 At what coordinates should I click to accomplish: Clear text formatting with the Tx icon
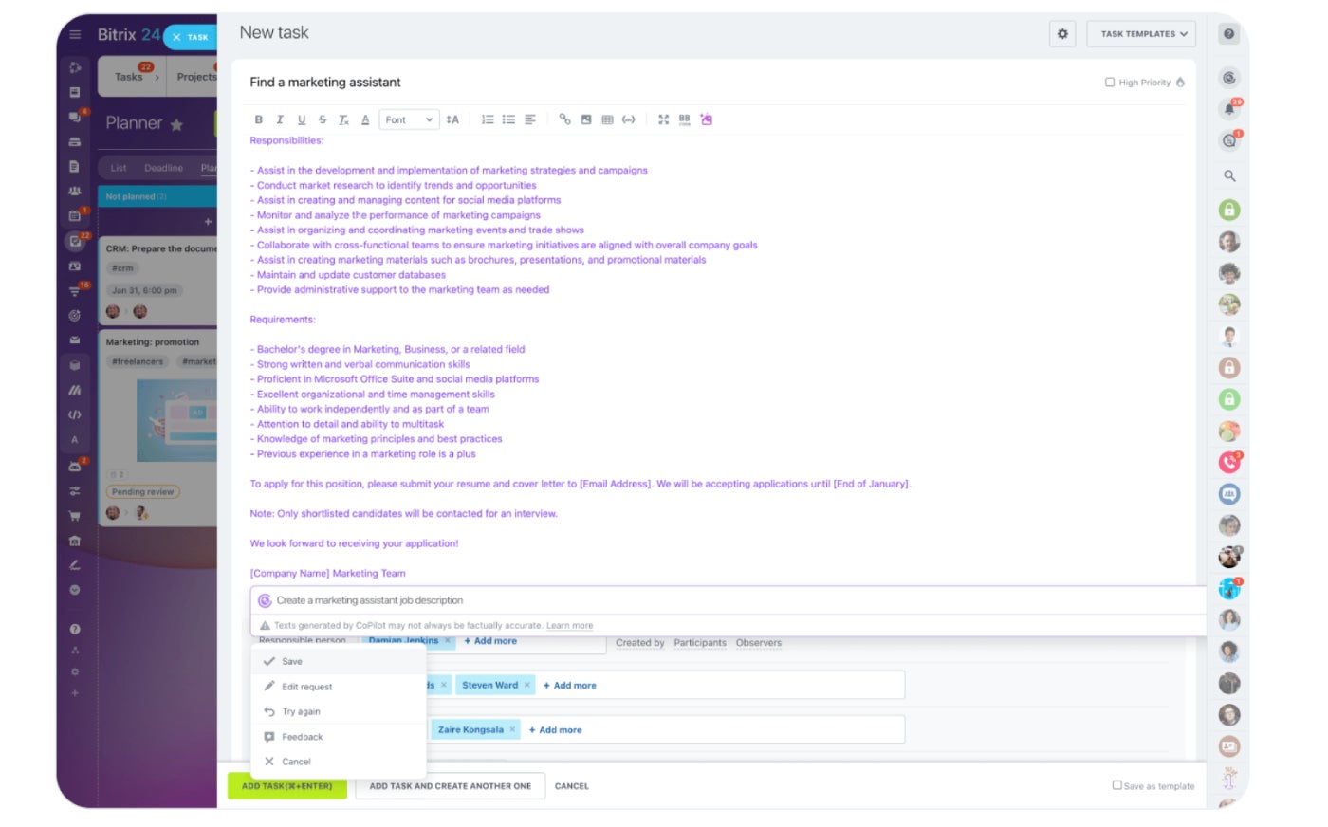pyautogui.click(x=343, y=119)
